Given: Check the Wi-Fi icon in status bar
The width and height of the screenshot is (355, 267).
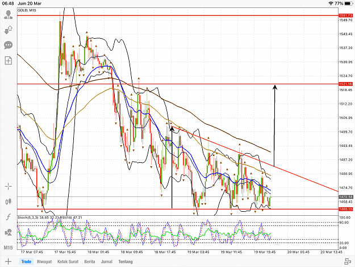Looking at the screenshot, I should [x=331, y=3].
